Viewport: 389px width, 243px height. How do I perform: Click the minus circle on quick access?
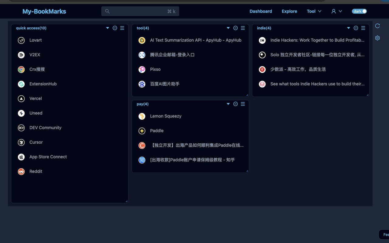pos(115,28)
